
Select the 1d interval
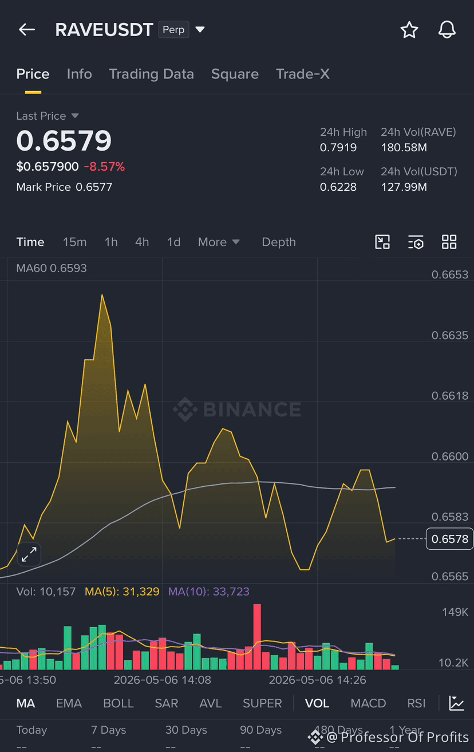(x=173, y=242)
